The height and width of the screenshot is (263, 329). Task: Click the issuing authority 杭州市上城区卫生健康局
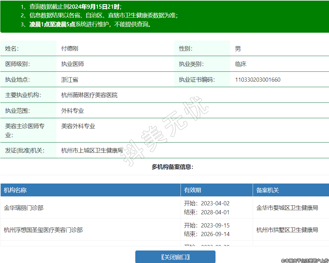92,151
